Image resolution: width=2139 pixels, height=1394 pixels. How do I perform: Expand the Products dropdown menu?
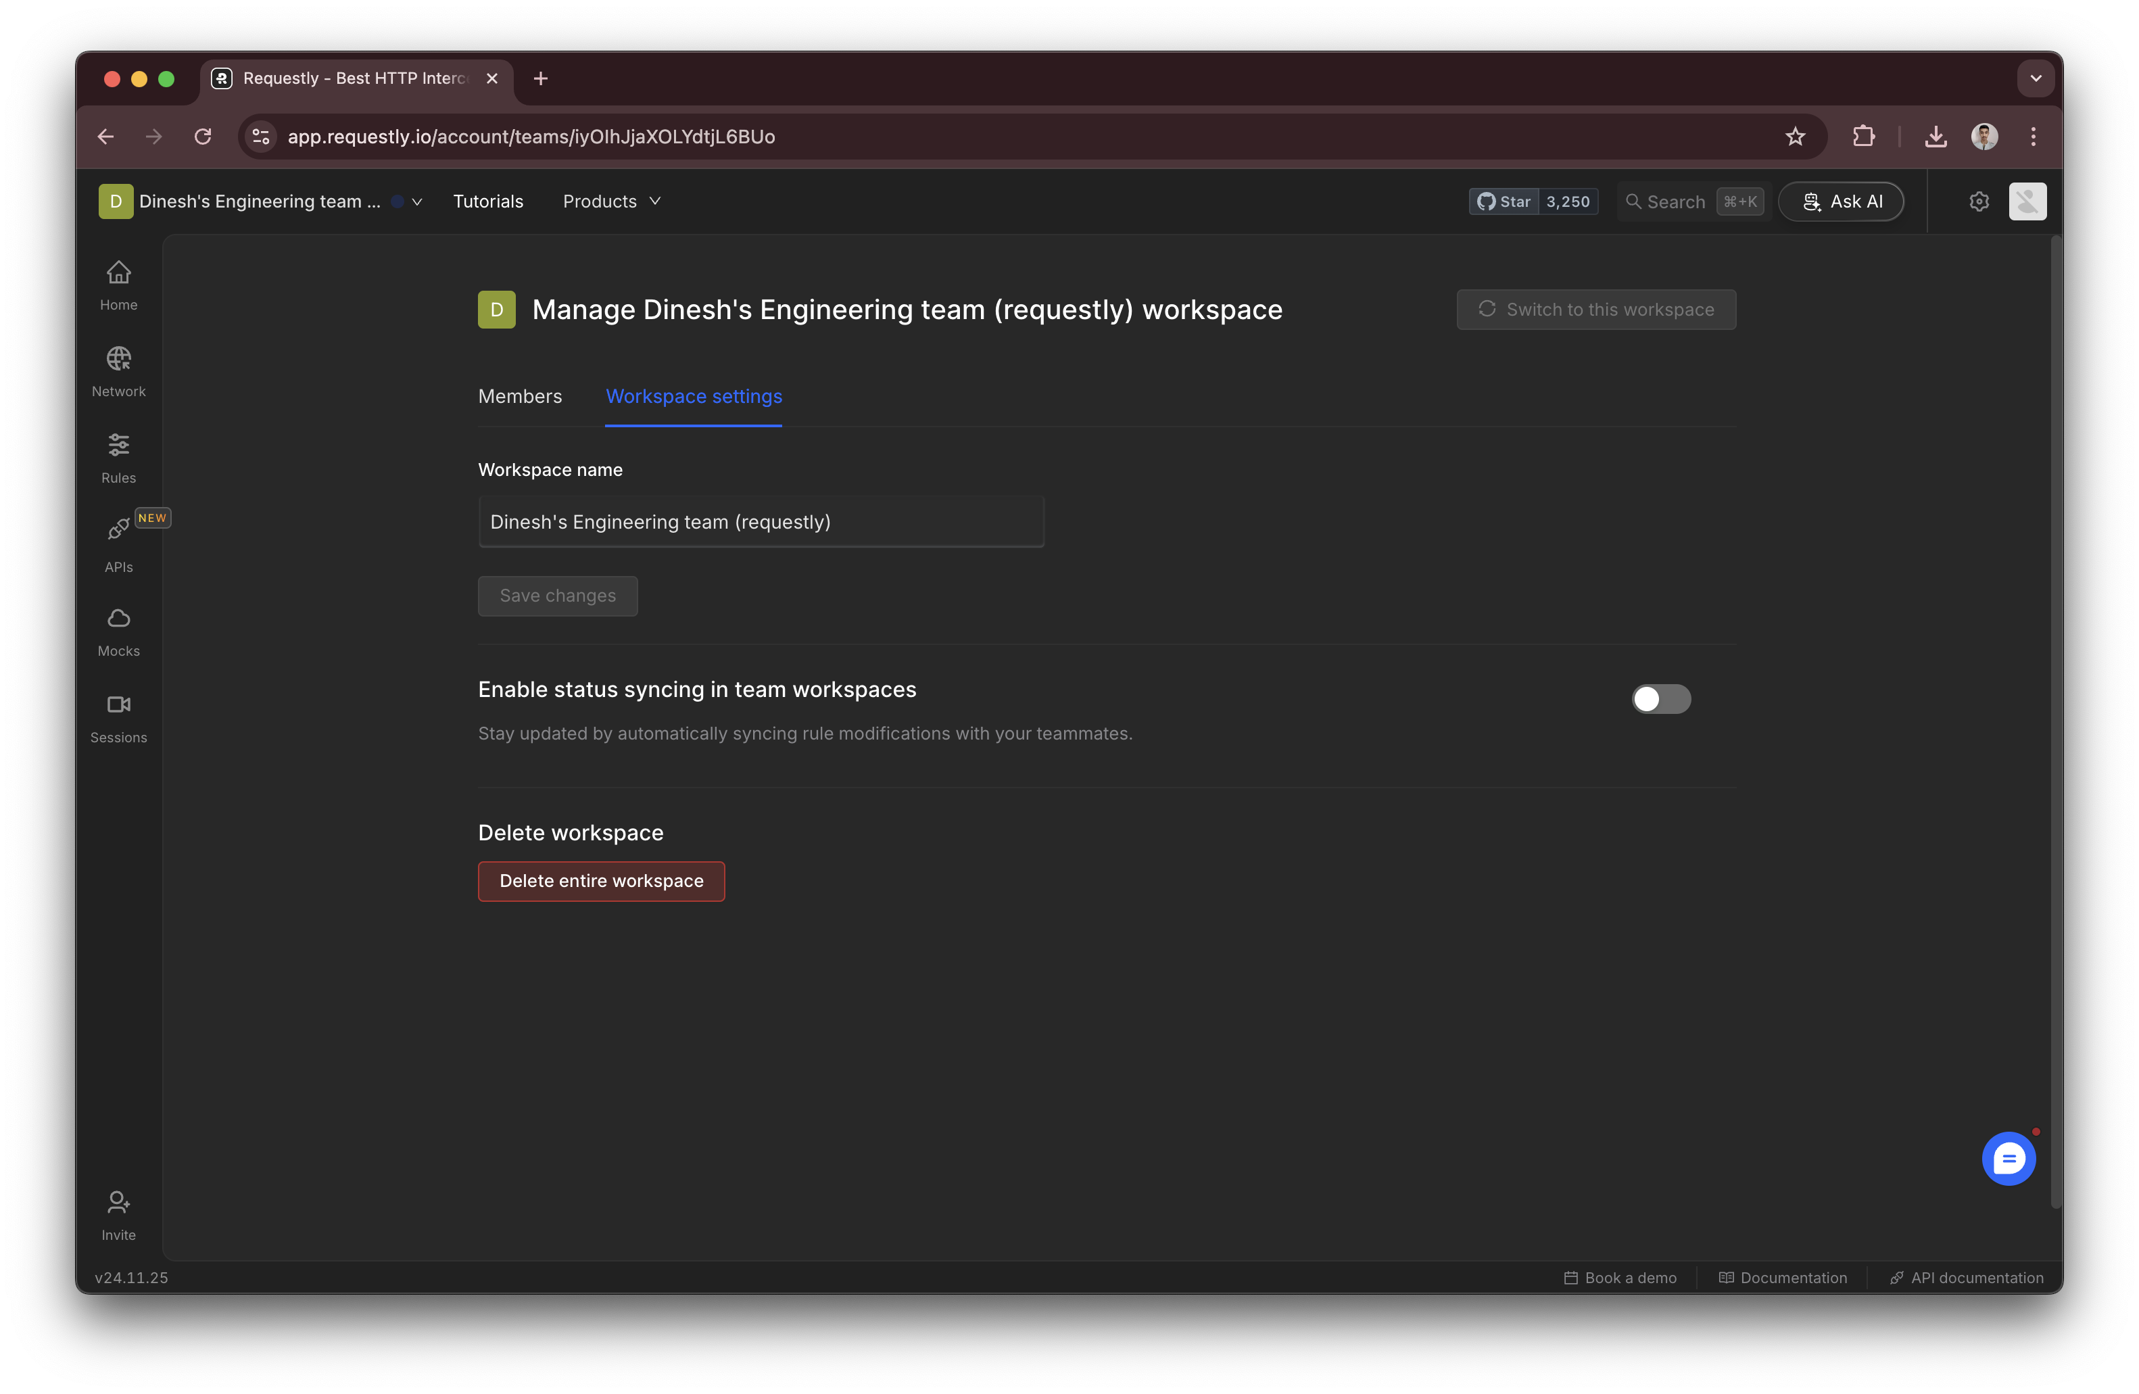pos(611,201)
